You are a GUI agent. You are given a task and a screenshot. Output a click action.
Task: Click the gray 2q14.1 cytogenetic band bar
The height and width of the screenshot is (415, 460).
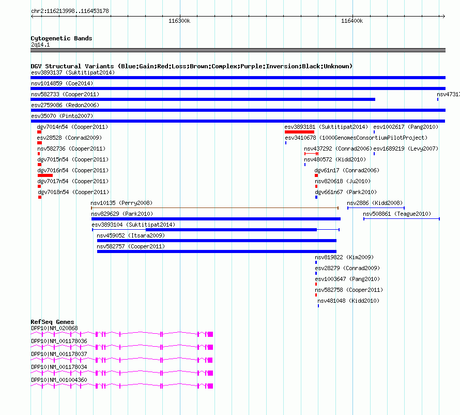click(x=238, y=50)
